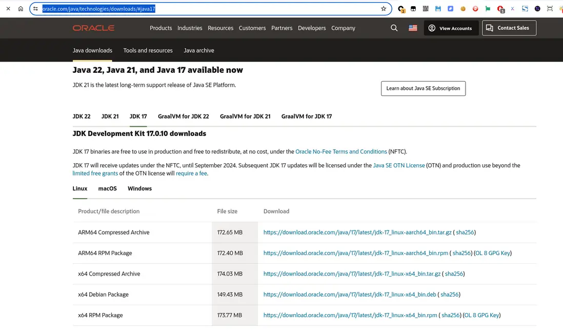
Task: Switch to the JDK 21 tab
Action: (110, 116)
